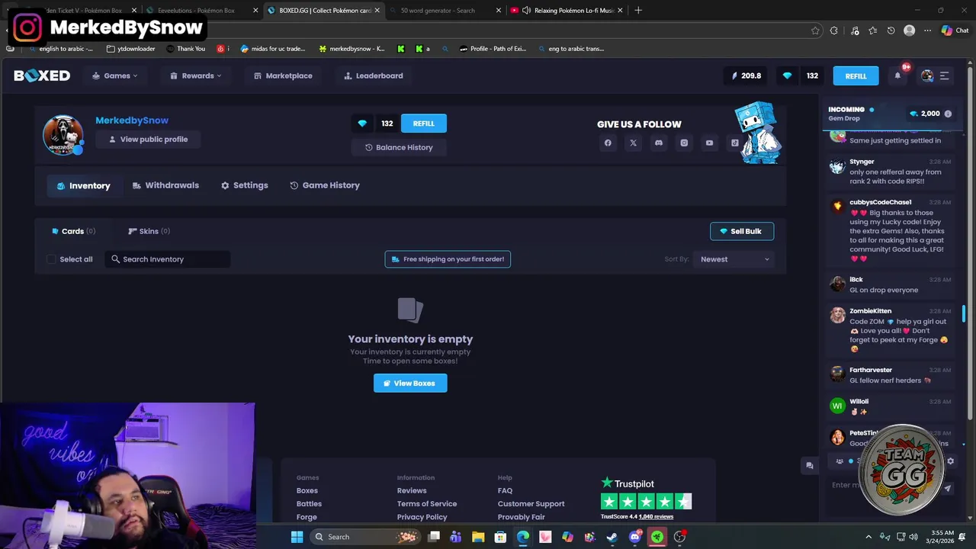Screen dimensions: 976x549
Task: Join the Discord via social icon
Action: pos(659,143)
